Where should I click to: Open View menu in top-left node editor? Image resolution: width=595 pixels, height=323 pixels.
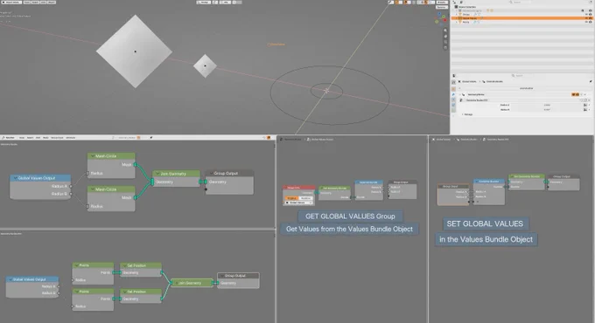point(22,138)
